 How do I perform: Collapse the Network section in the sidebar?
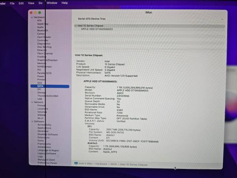coord(32,102)
